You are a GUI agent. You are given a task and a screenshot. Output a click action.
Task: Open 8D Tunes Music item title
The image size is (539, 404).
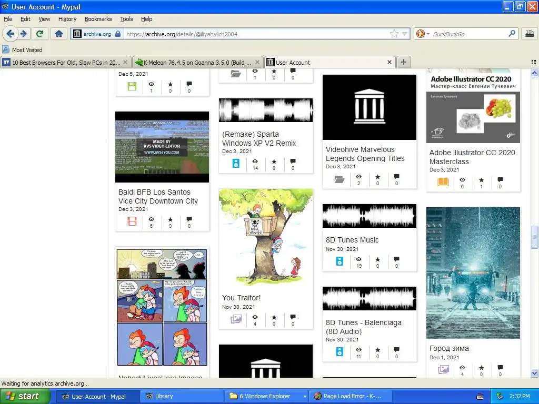352,240
